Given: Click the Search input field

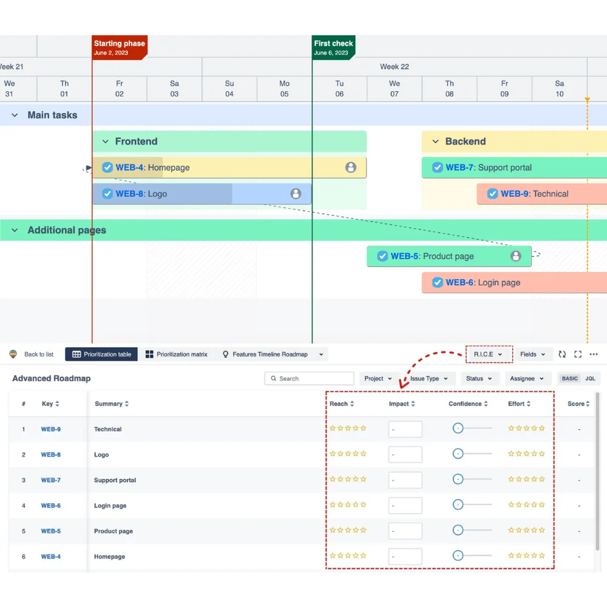Looking at the screenshot, I should click(x=309, y=378).
